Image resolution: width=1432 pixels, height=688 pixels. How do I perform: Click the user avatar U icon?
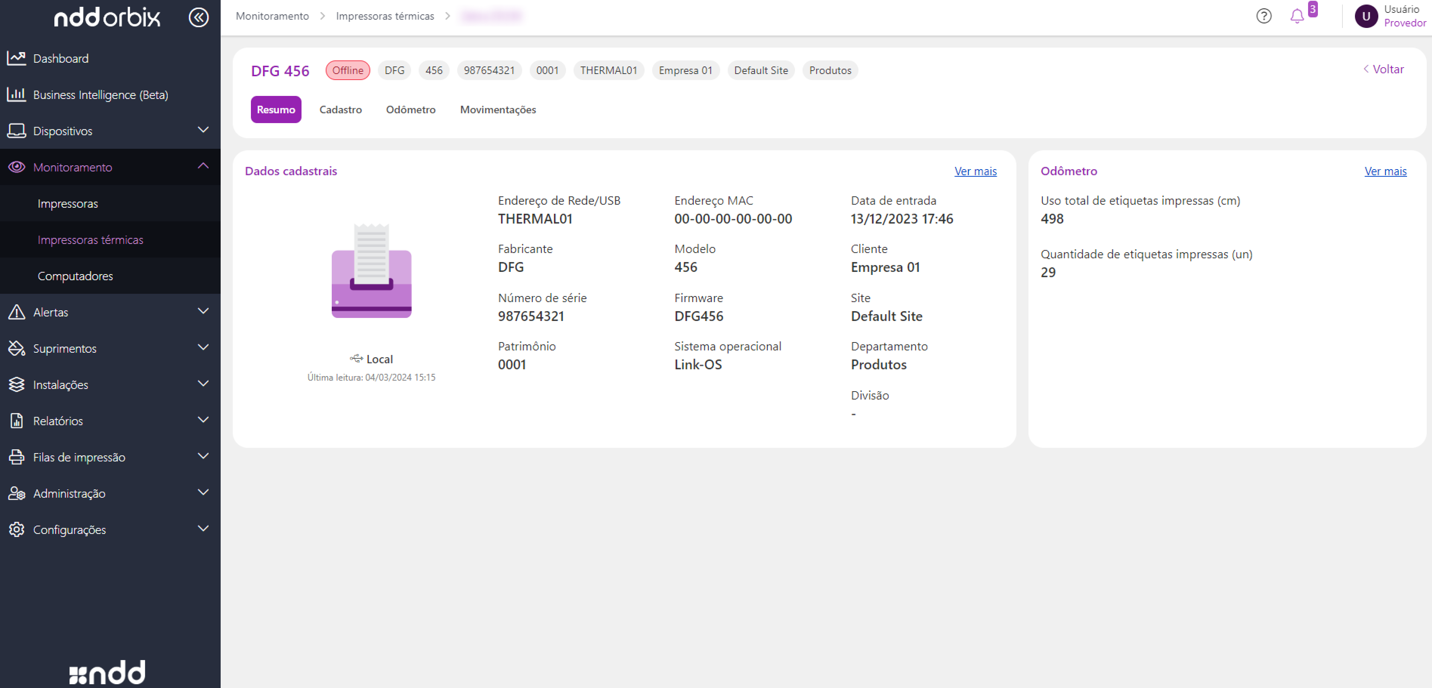[x=1366, y=16]
